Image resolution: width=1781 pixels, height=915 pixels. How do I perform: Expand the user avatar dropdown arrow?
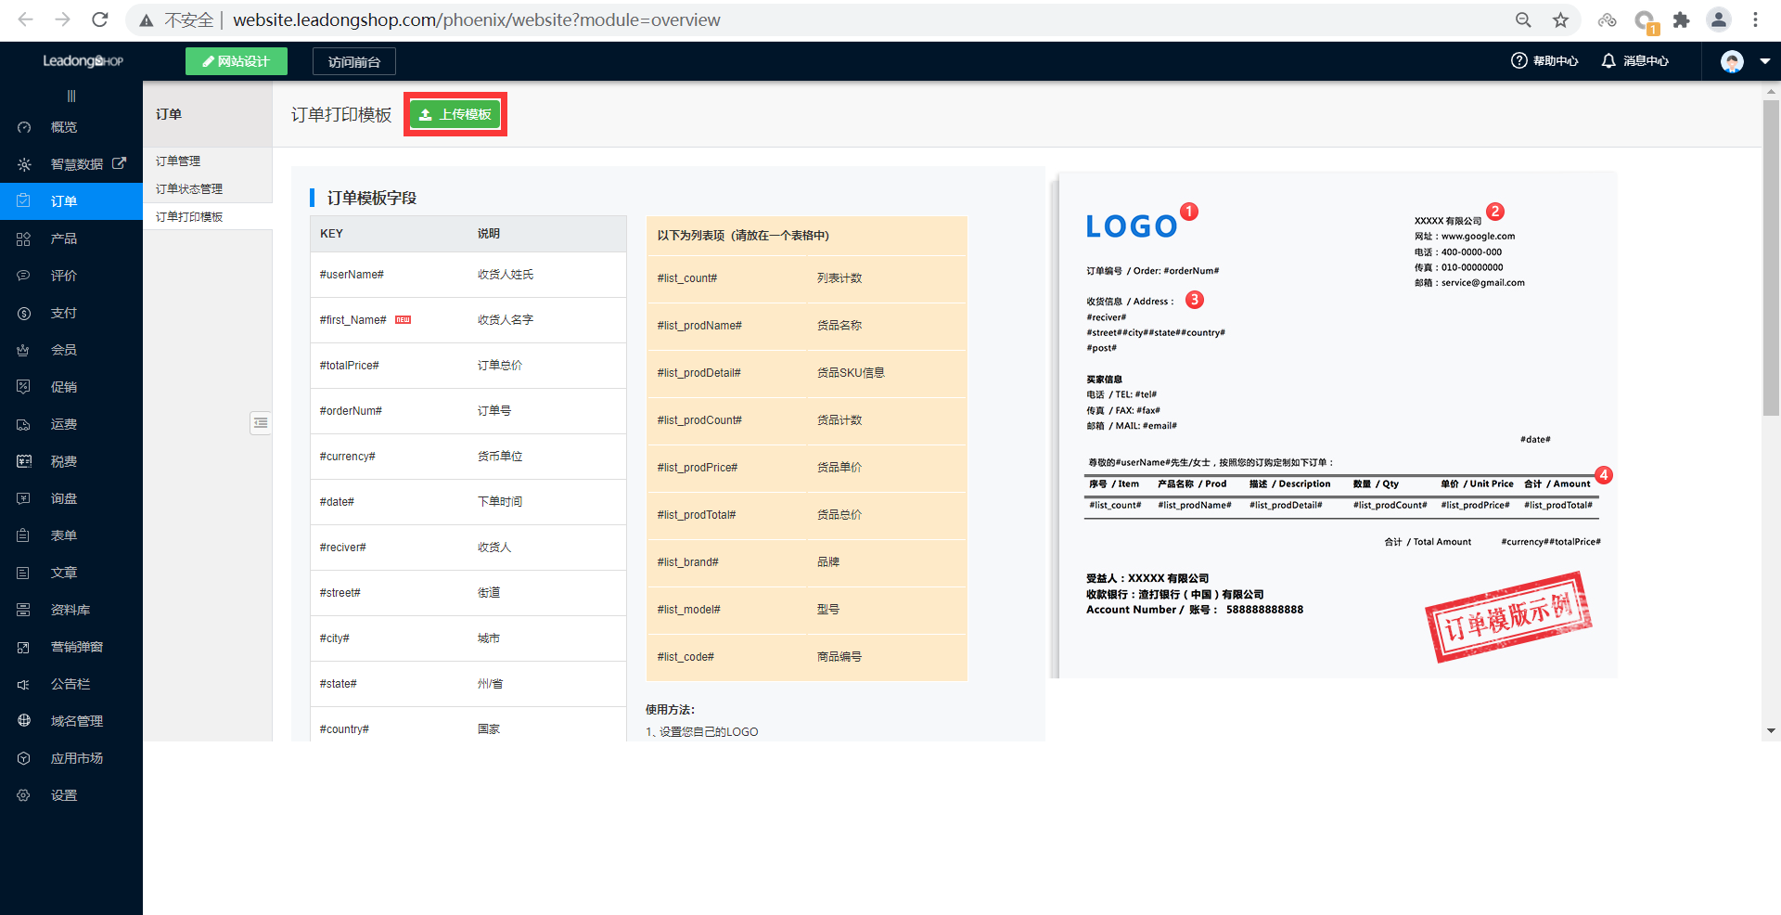[x=1764, y=61]
